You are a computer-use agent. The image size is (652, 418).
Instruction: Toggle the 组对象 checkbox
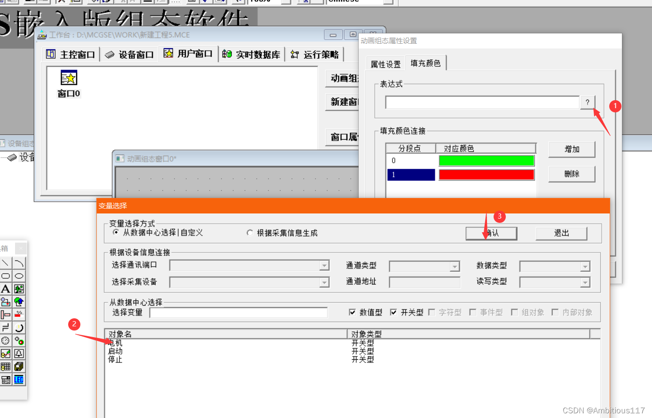[514, 312]
